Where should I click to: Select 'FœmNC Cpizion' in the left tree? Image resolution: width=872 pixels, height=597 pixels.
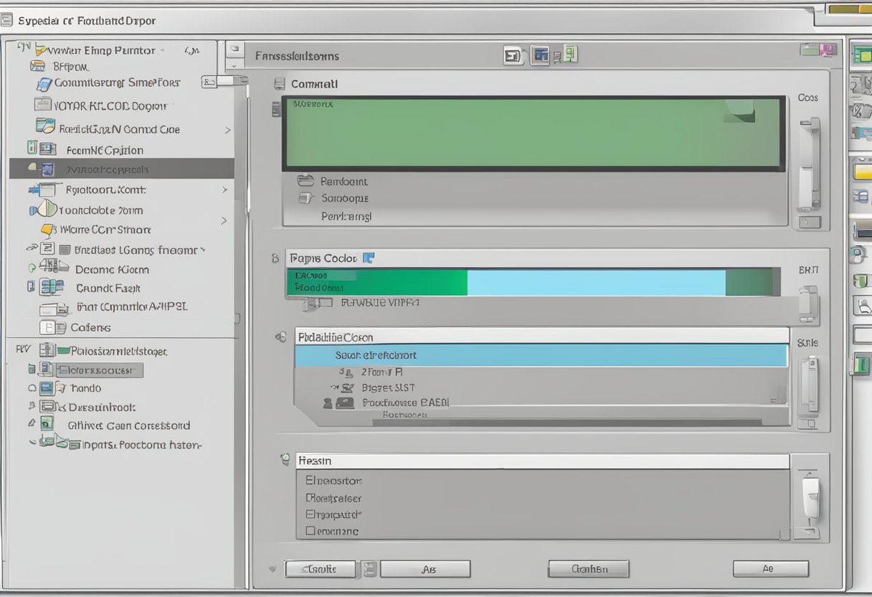pyautogui.click(x=104, y=150)
